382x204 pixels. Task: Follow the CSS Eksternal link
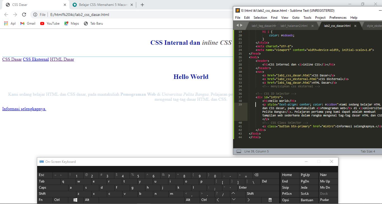(36, 59)
